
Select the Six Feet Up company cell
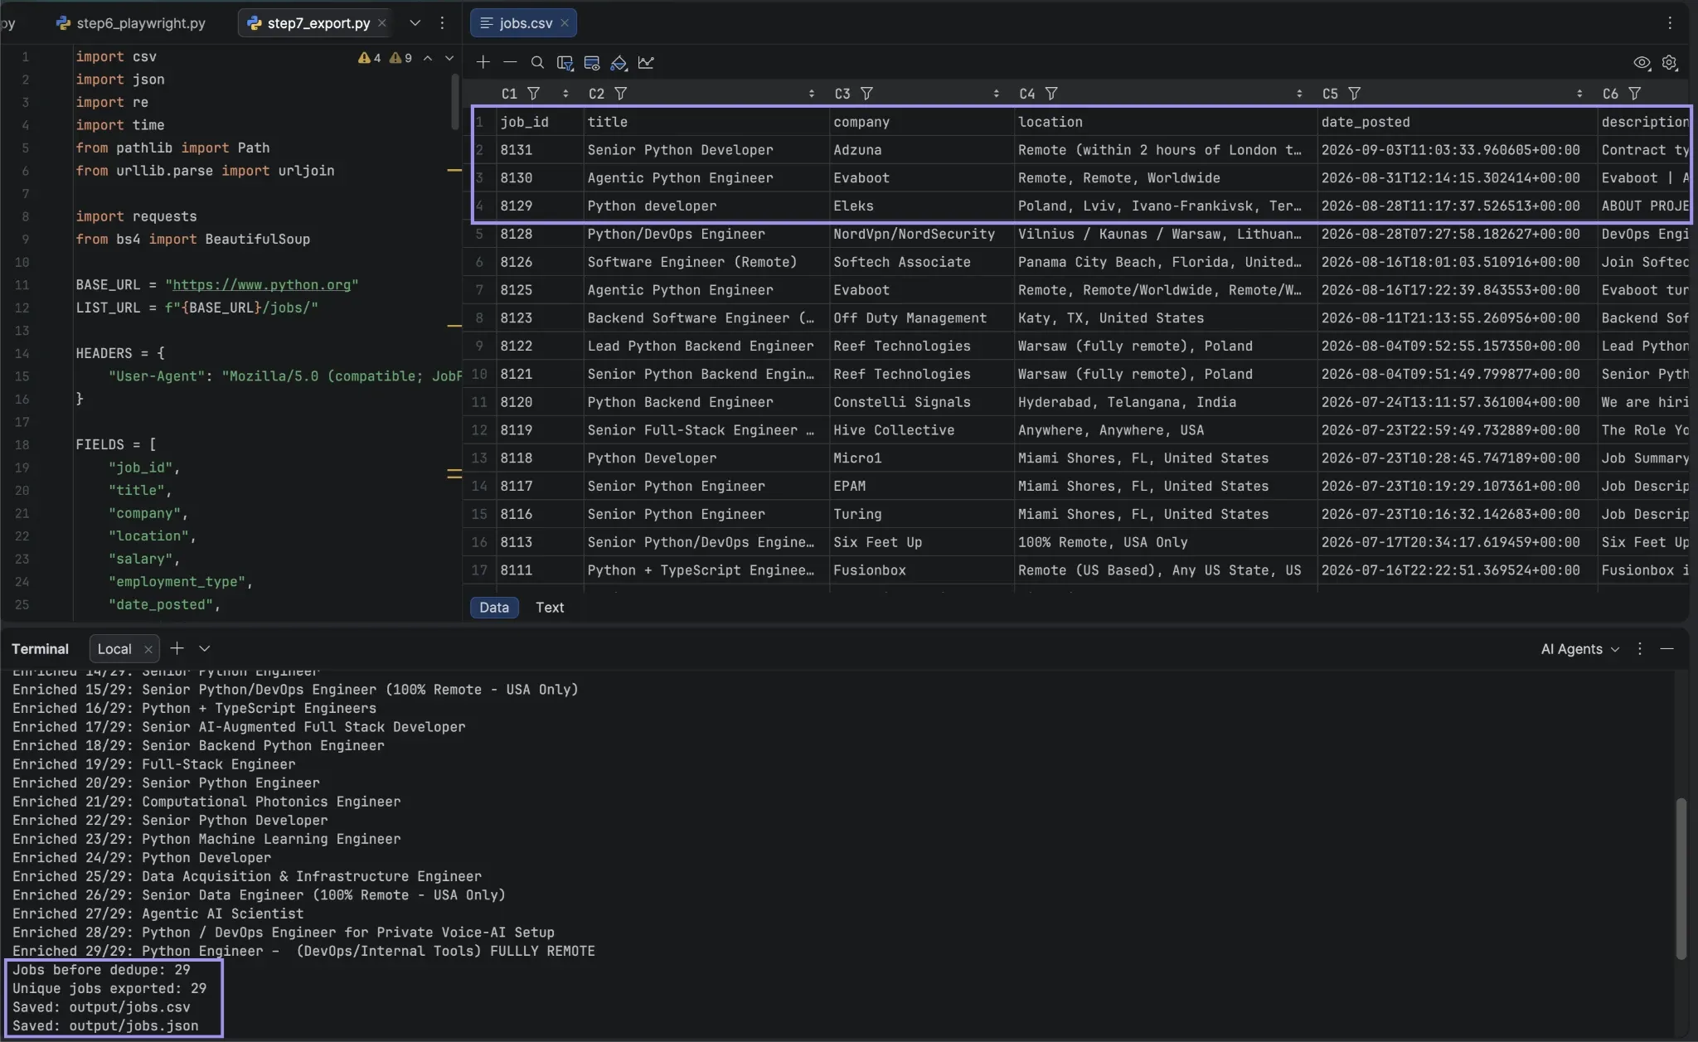coord(922,543)
